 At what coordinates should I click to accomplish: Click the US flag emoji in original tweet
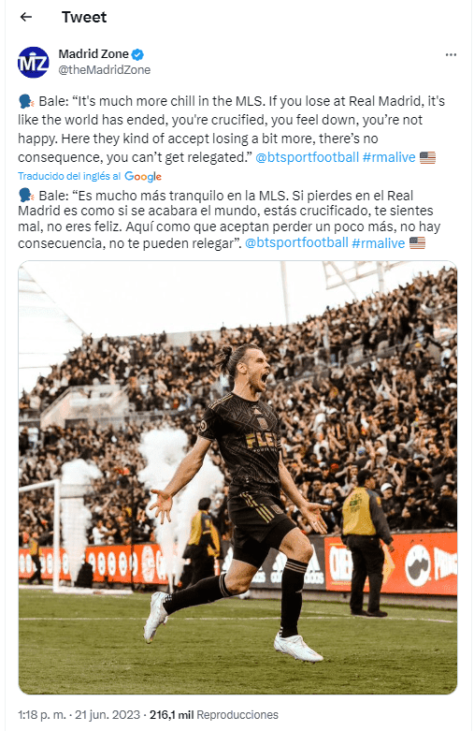(427, 157)
